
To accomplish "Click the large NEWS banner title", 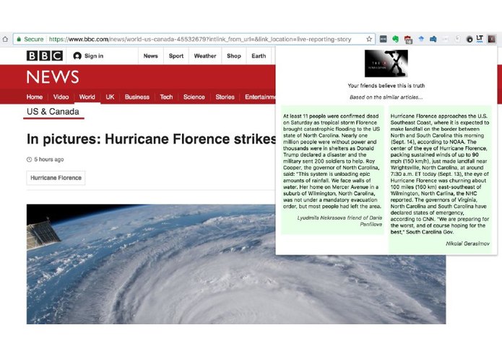I will (53, 77).
